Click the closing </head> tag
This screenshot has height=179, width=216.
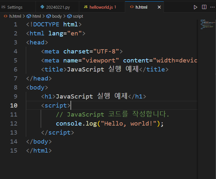point(39,79)
